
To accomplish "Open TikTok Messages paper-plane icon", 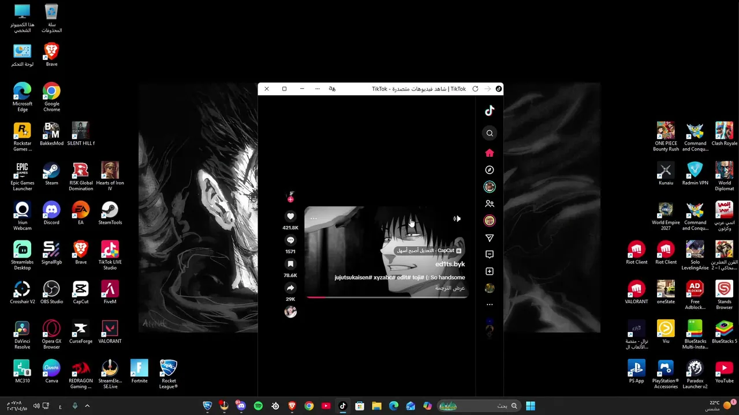I will (x=490, y=237).
